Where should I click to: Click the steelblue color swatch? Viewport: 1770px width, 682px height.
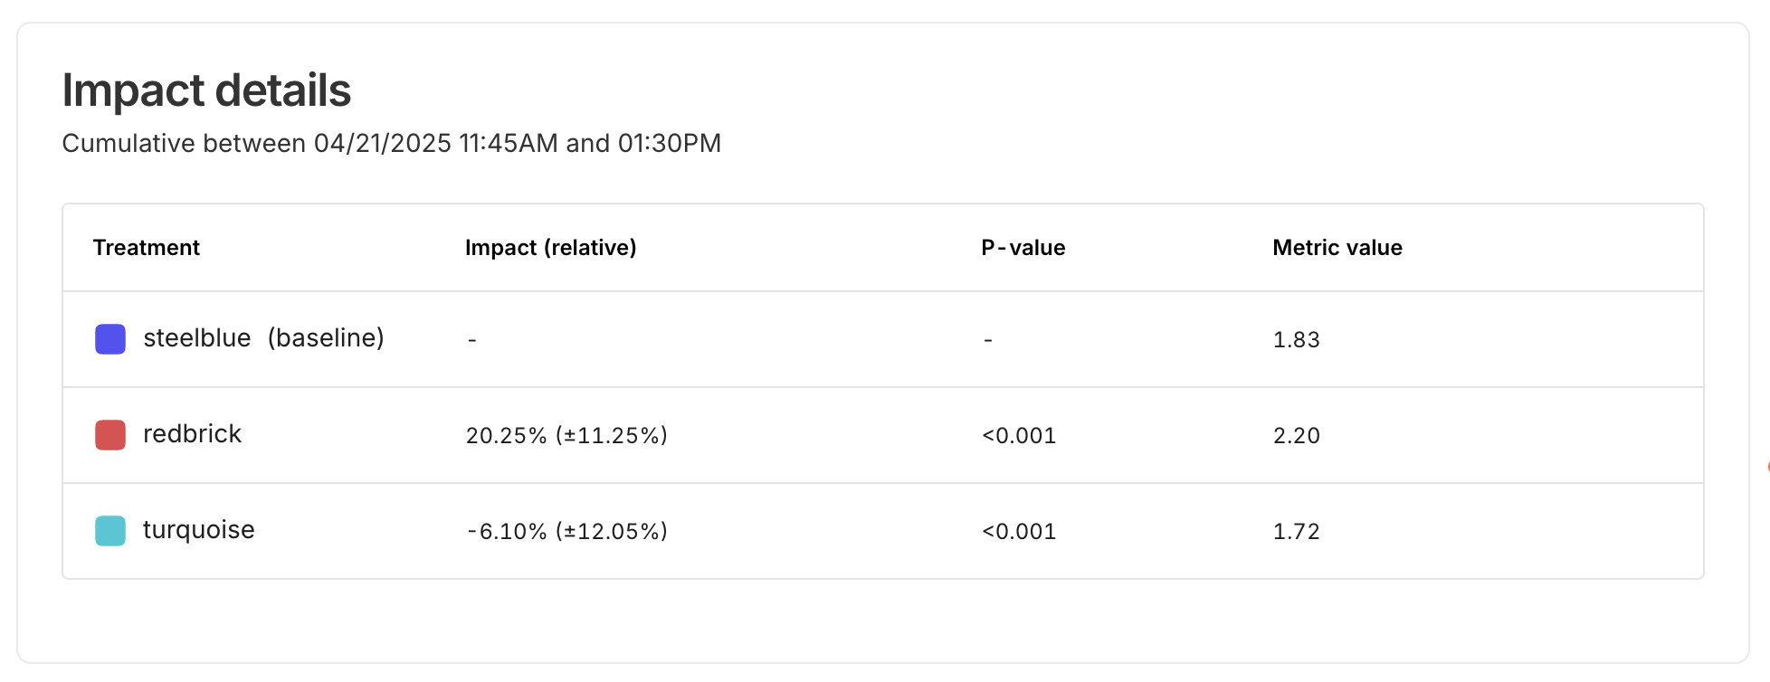[x=110, y=339]
